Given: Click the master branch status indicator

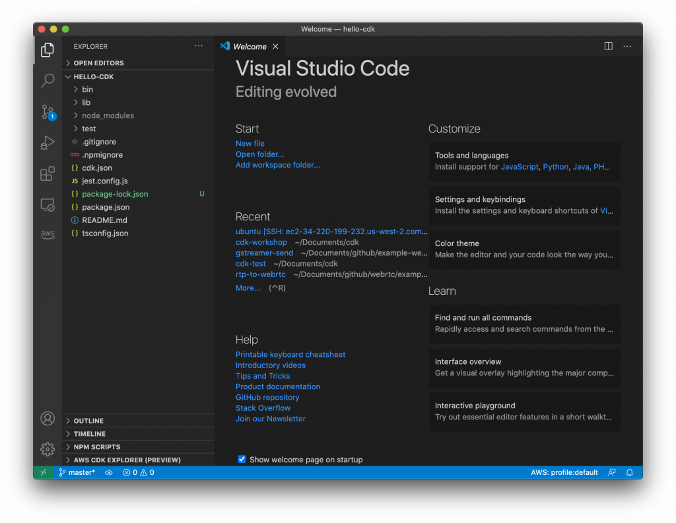Looking at the screenshot, I should point(77,473).
